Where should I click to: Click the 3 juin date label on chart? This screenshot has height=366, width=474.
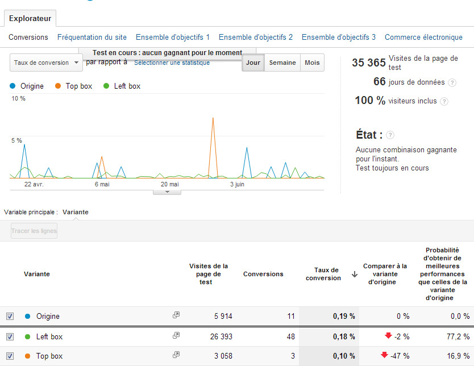coord(237,184)
